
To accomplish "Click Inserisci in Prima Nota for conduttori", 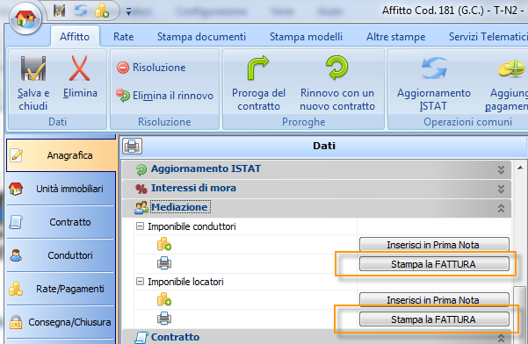I will click(434, 245).
